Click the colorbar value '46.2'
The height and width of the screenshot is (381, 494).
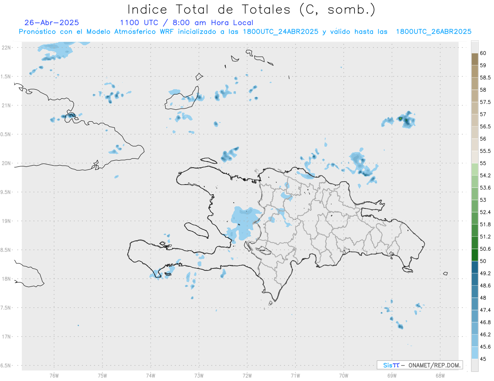[485, 335]
